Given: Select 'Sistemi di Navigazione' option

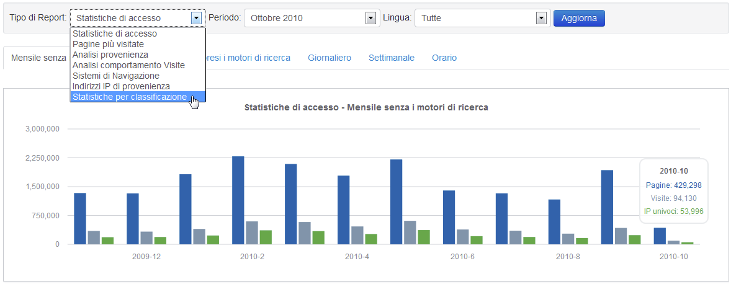Looking at the screenshot, I should [x=138, y=76].
